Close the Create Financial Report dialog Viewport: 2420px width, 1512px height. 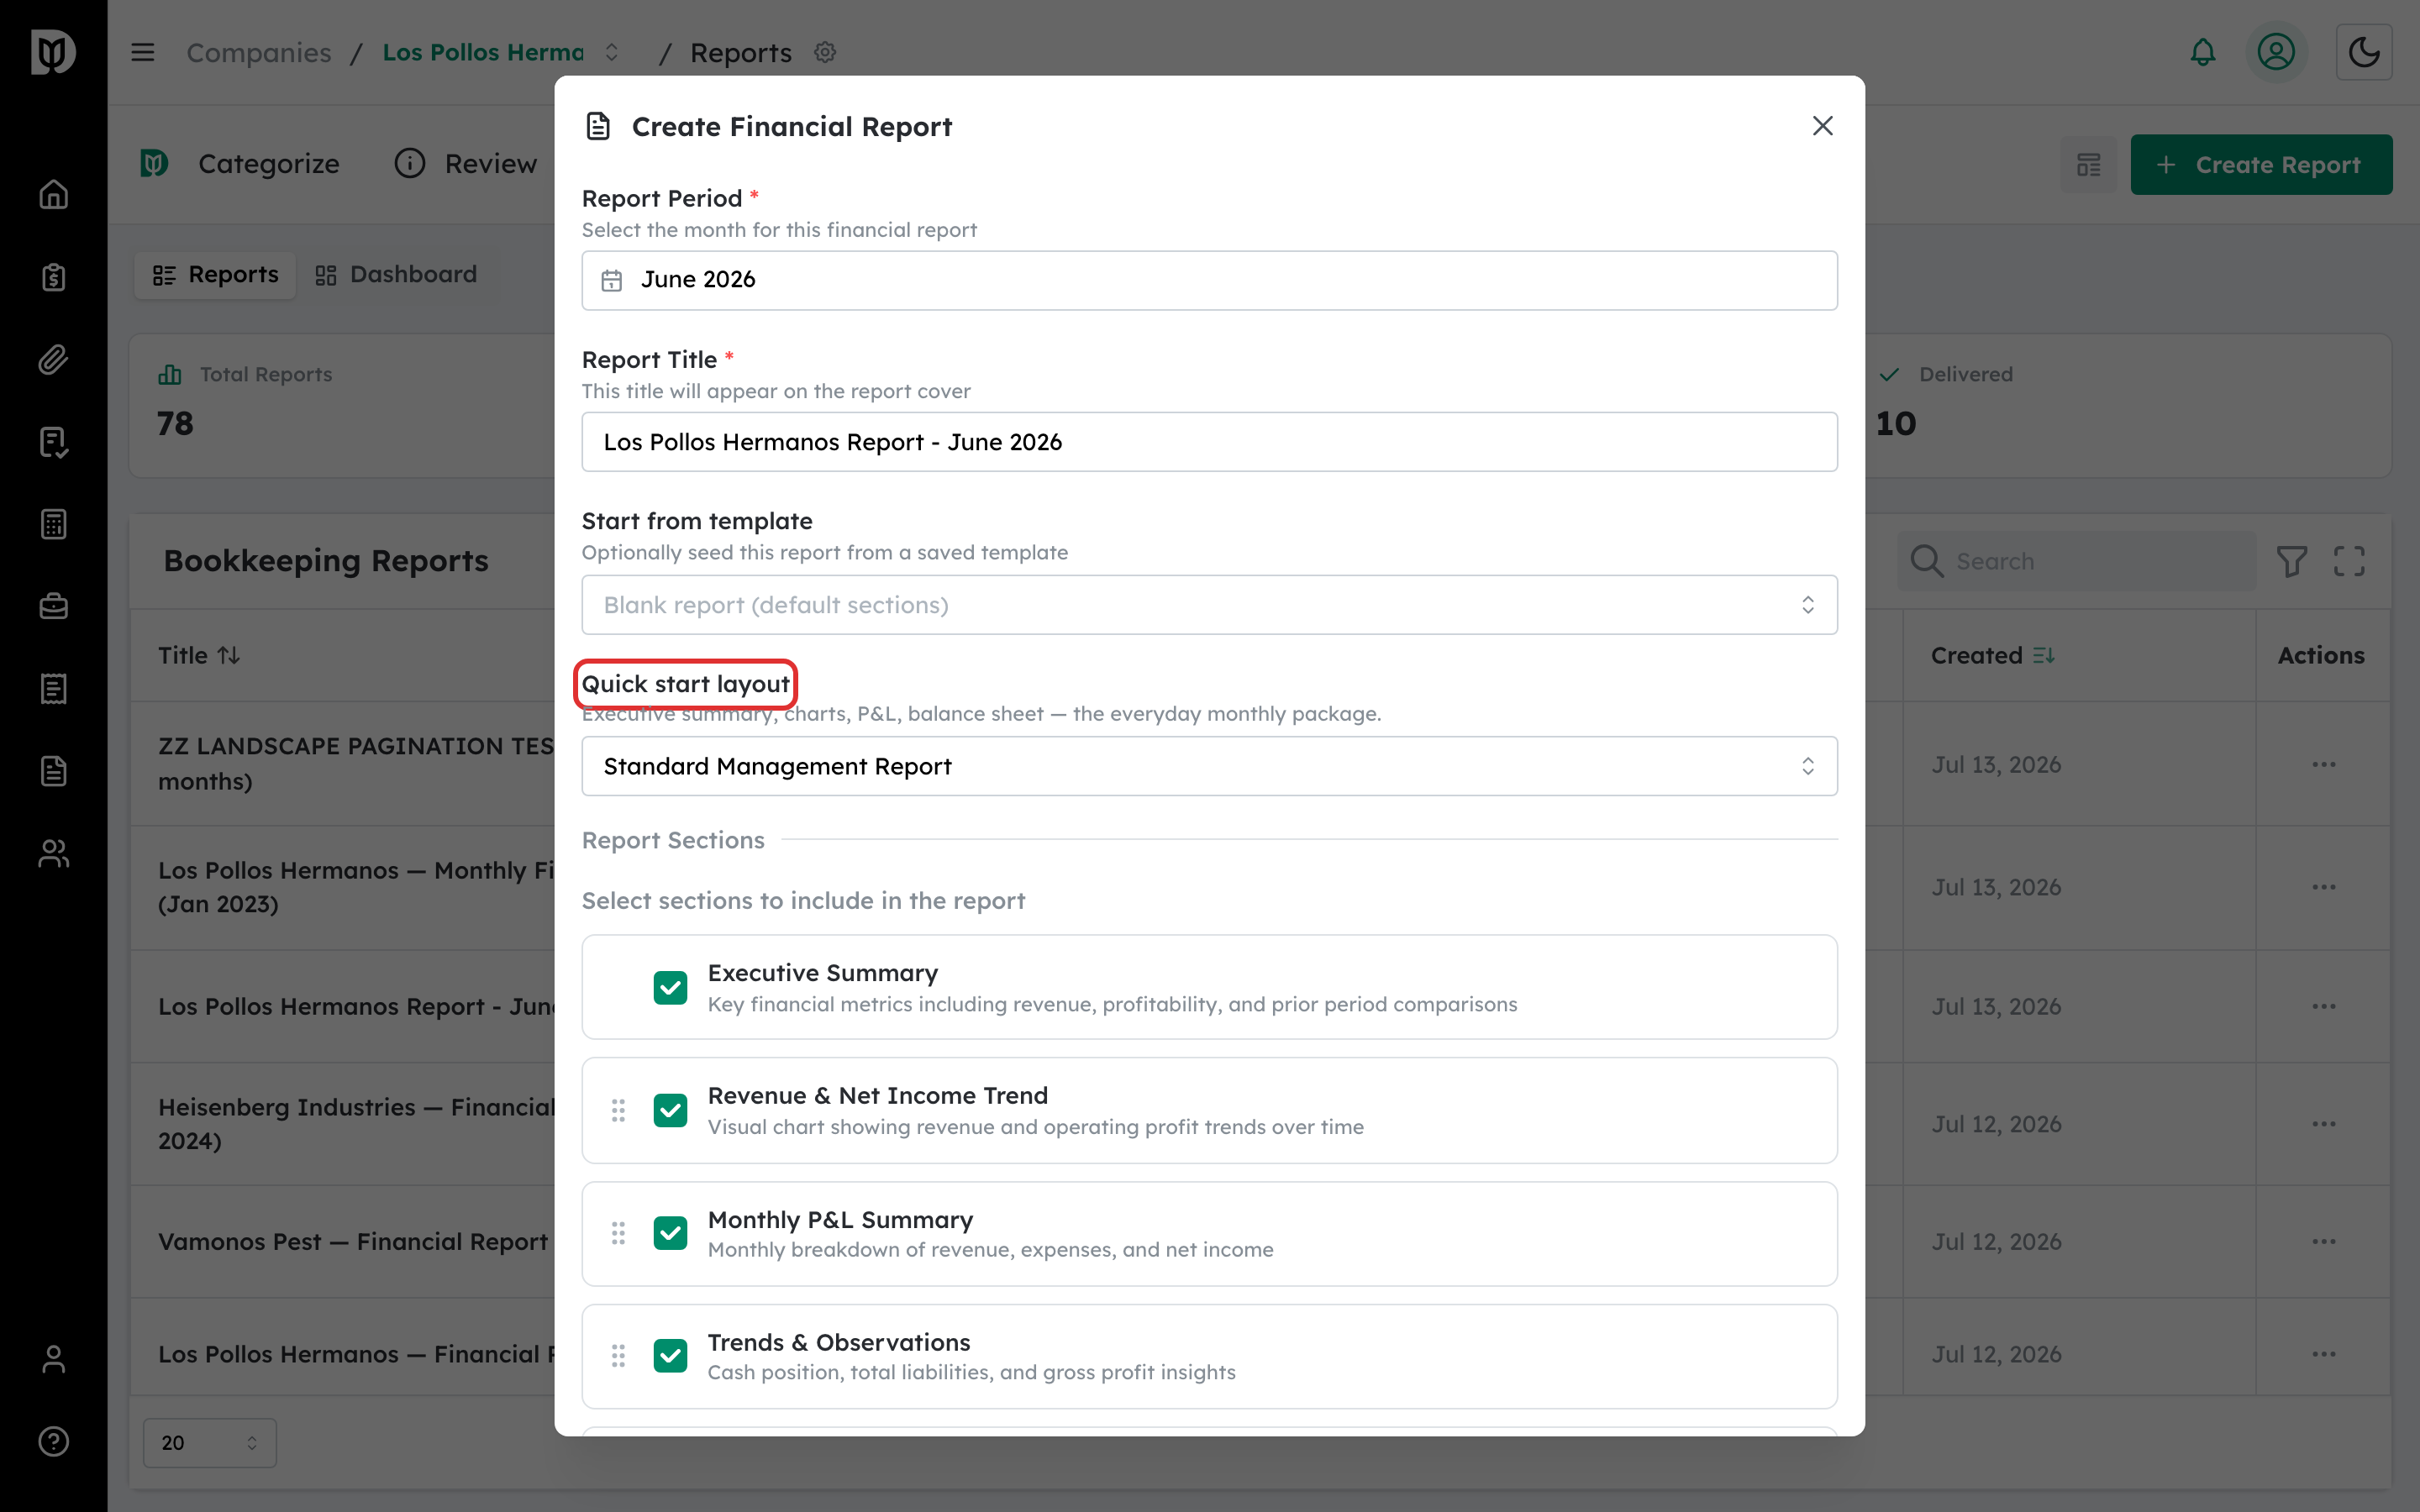click(x=1822, y=126)
